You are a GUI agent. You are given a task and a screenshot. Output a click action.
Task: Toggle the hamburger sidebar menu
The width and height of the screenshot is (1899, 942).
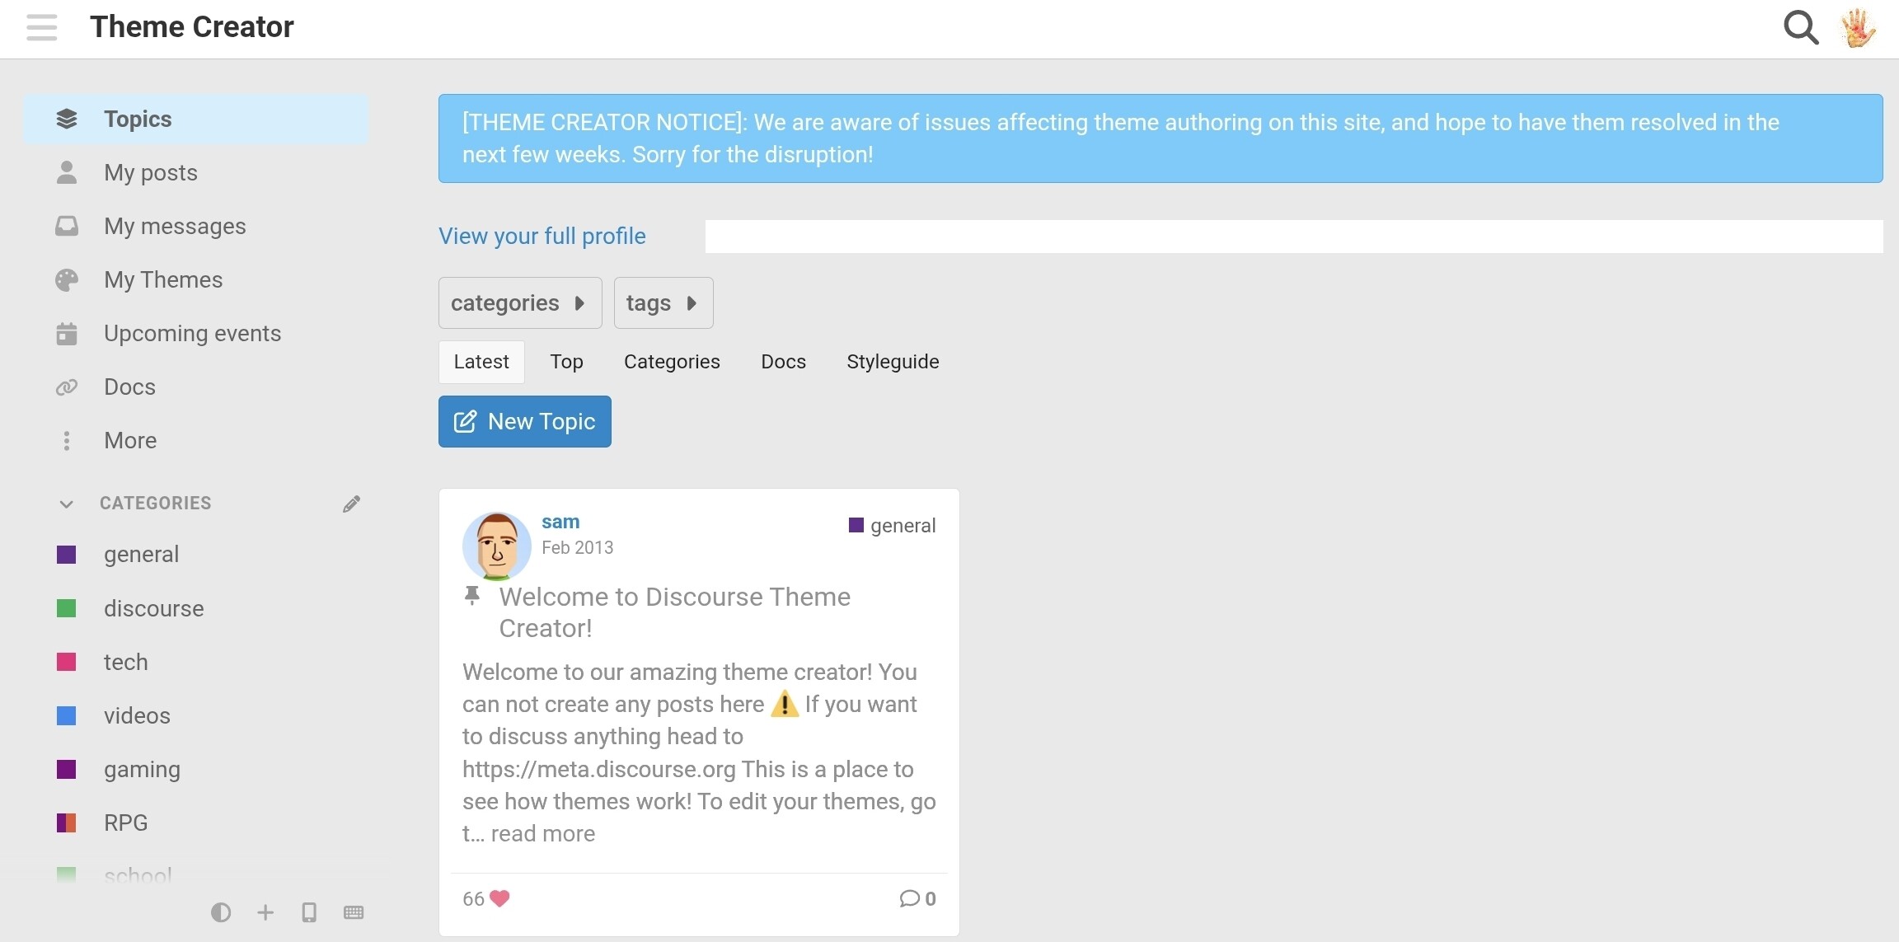click(41, 27)
